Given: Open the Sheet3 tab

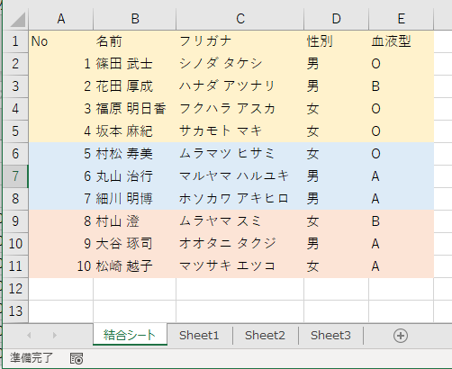Looking at the screenshot, I should [x=330, y=335].
